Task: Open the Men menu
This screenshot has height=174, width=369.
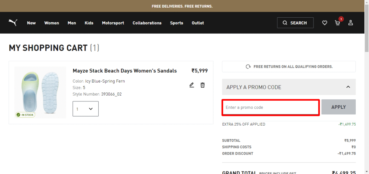Action: click(x=72, y=23)
